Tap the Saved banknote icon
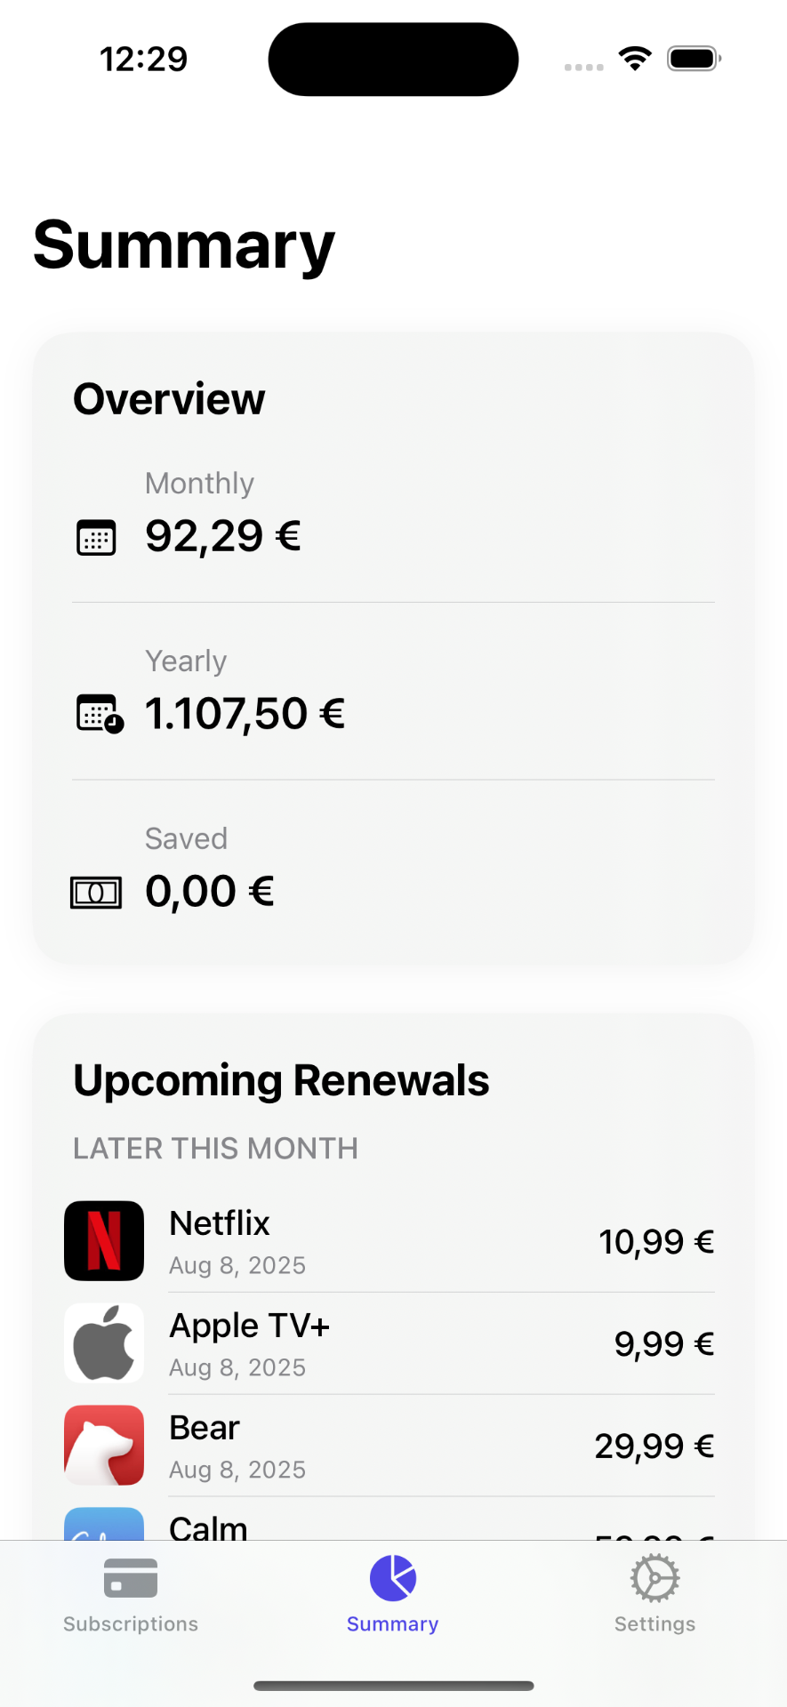 click(x=96, y=892)
